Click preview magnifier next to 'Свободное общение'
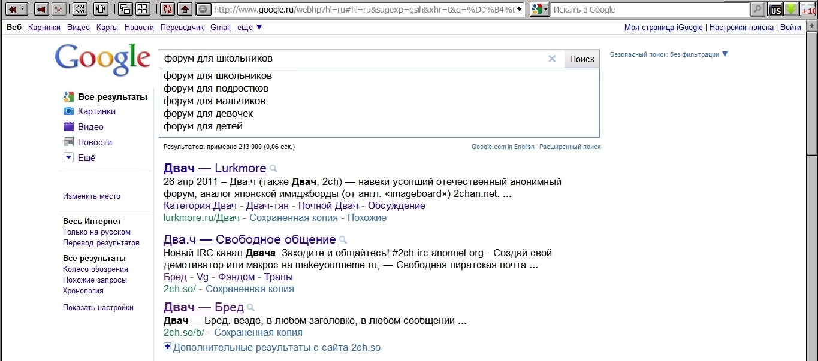This screenshot has height=361, width=818. coord(343,240)
